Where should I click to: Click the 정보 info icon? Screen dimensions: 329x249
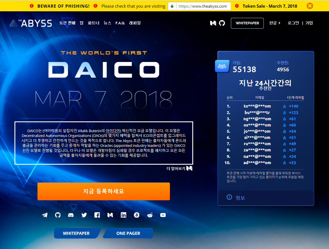tap(229, 197)
